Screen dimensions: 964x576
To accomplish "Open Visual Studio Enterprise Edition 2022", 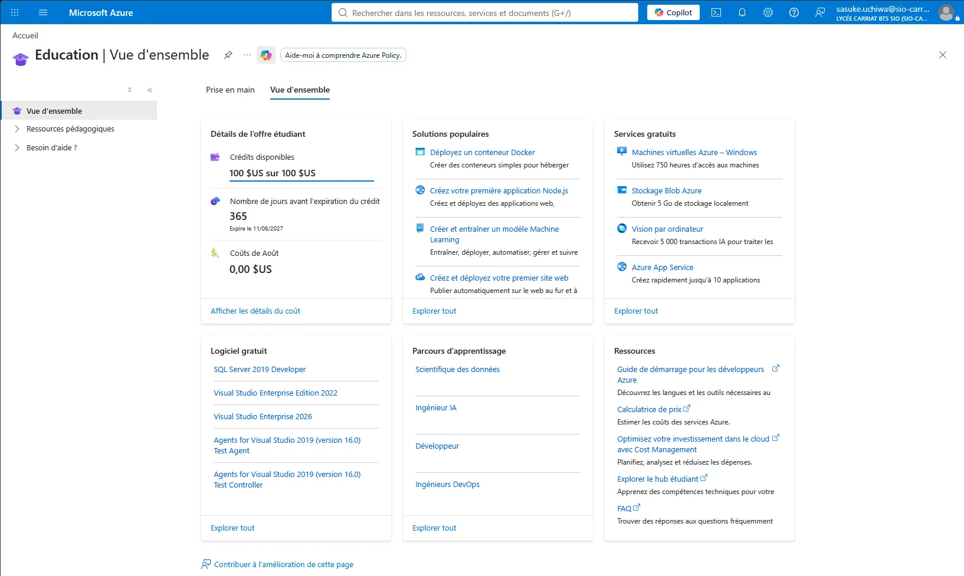I will point(276,393).
